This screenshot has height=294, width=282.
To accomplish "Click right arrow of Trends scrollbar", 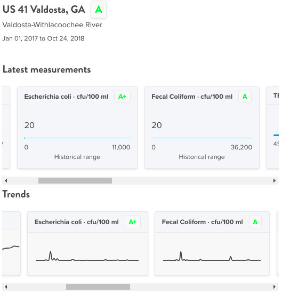I will coord(275,287).
